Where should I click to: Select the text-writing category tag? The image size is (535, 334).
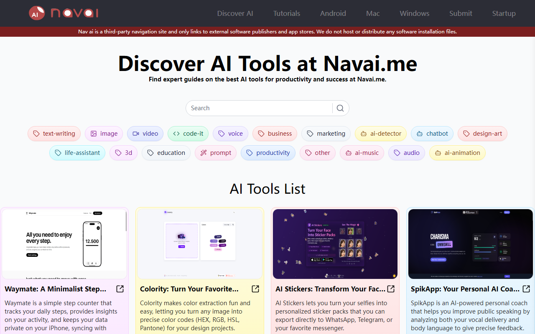tap(54, 134)
